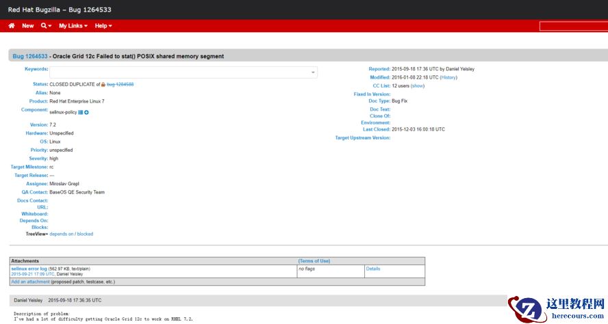Select the 'Miroslav Grepl' assignee text
The image size is (608, 324).
(64, 184)
